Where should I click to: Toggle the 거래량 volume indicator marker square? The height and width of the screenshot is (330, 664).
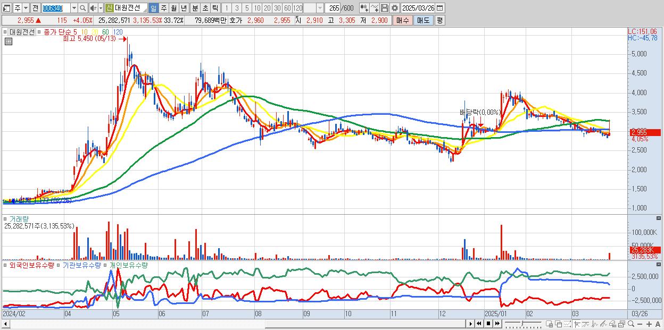click(5, 219)
